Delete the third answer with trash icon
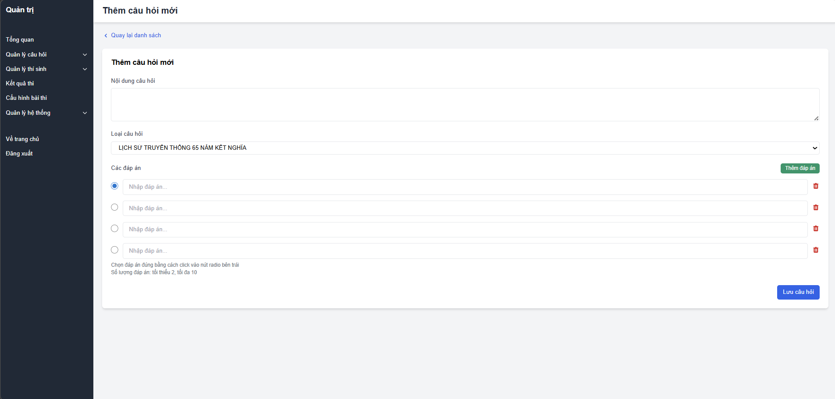The width and height of the screenshot is (835, 399). tap(816, 229)
